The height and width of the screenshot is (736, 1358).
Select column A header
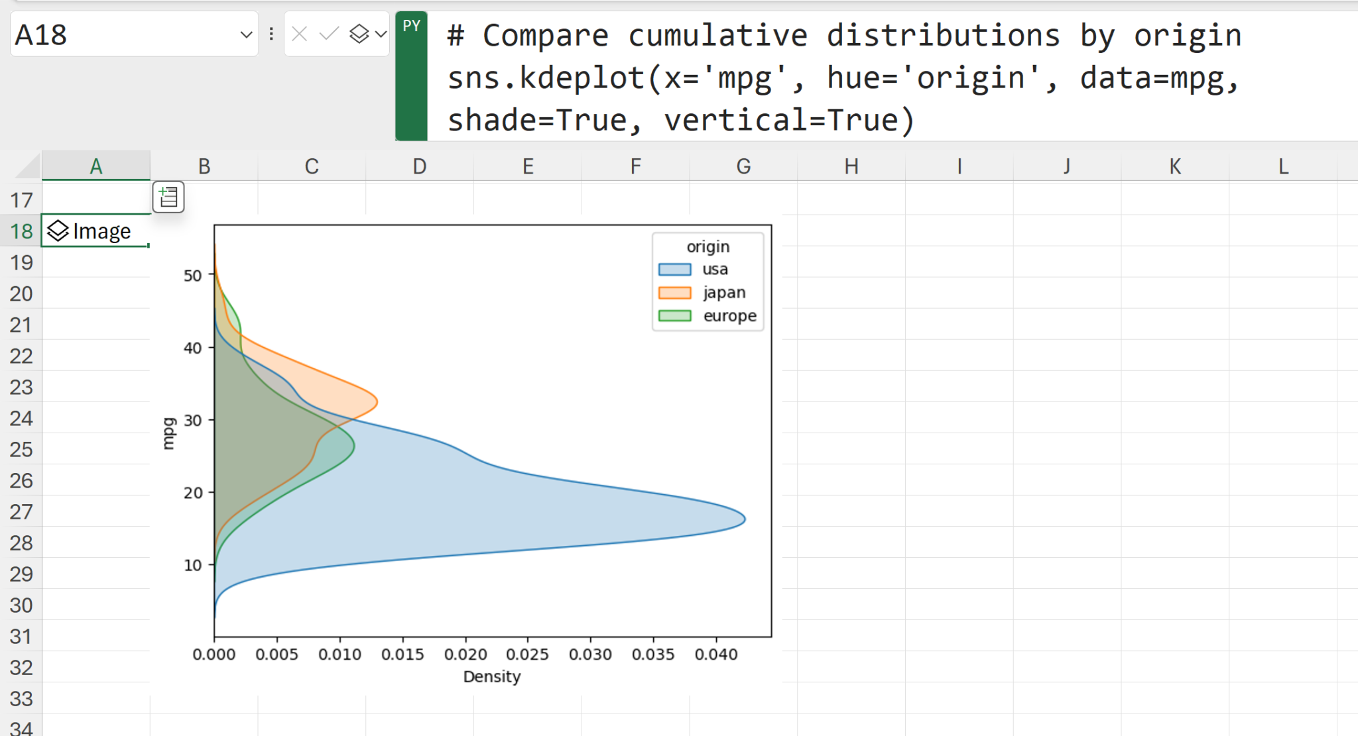tap(96, 166)
